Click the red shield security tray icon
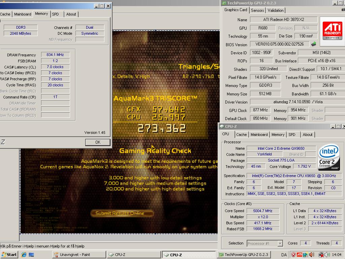Screen dimensions: 345x259 click(293, 255)
